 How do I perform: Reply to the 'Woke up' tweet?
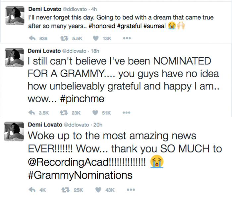pyautogui.click(x=32, y=190)
